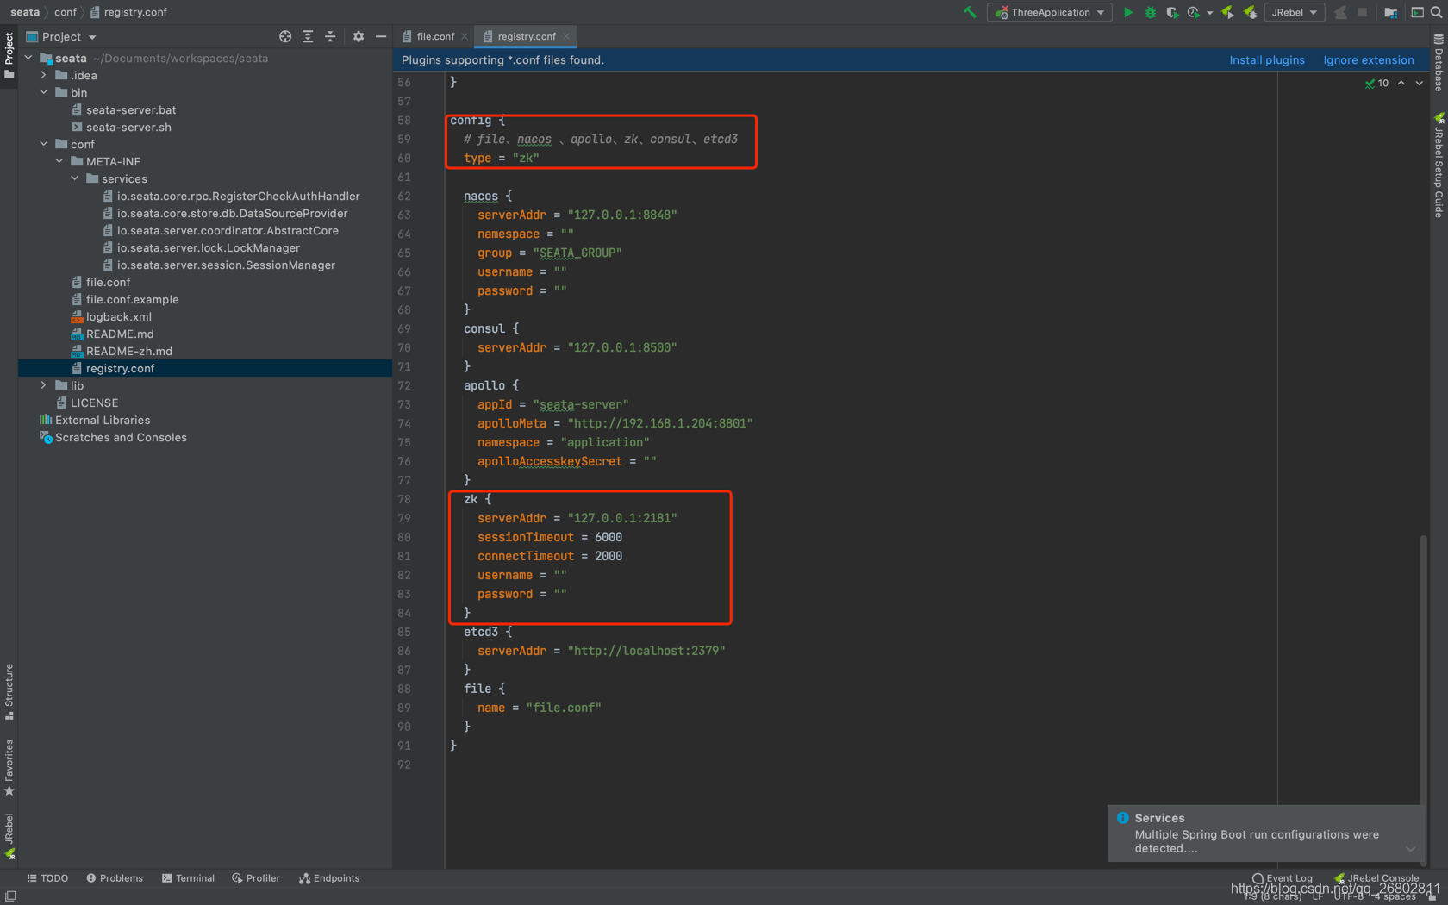Debug with JRebel rocket bug icon
The height and width of the screenshot is (905, 1448).
[x=1250, y=12]
